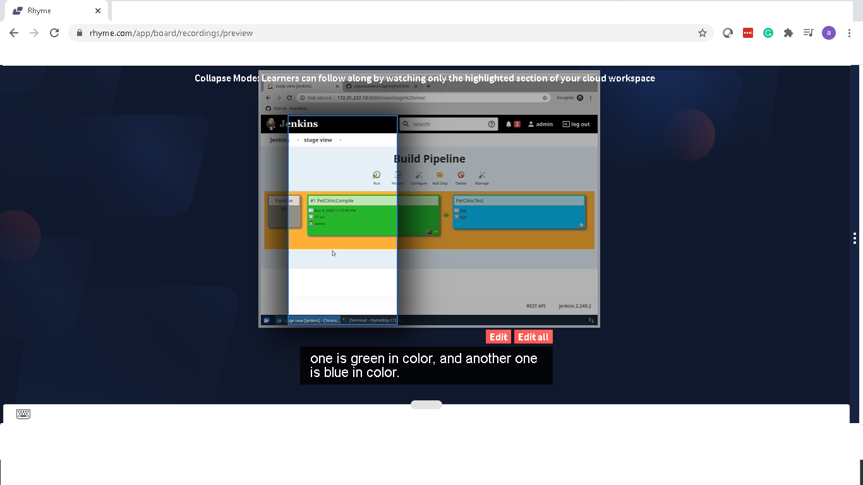
Task: Open a new tab in the recorded browser
Action: pos(428,86)
